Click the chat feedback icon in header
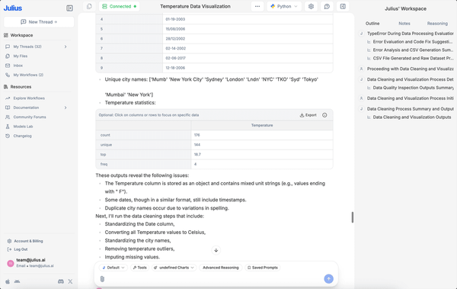The height and width of the screenshot is (289, 457). point(327,6)
